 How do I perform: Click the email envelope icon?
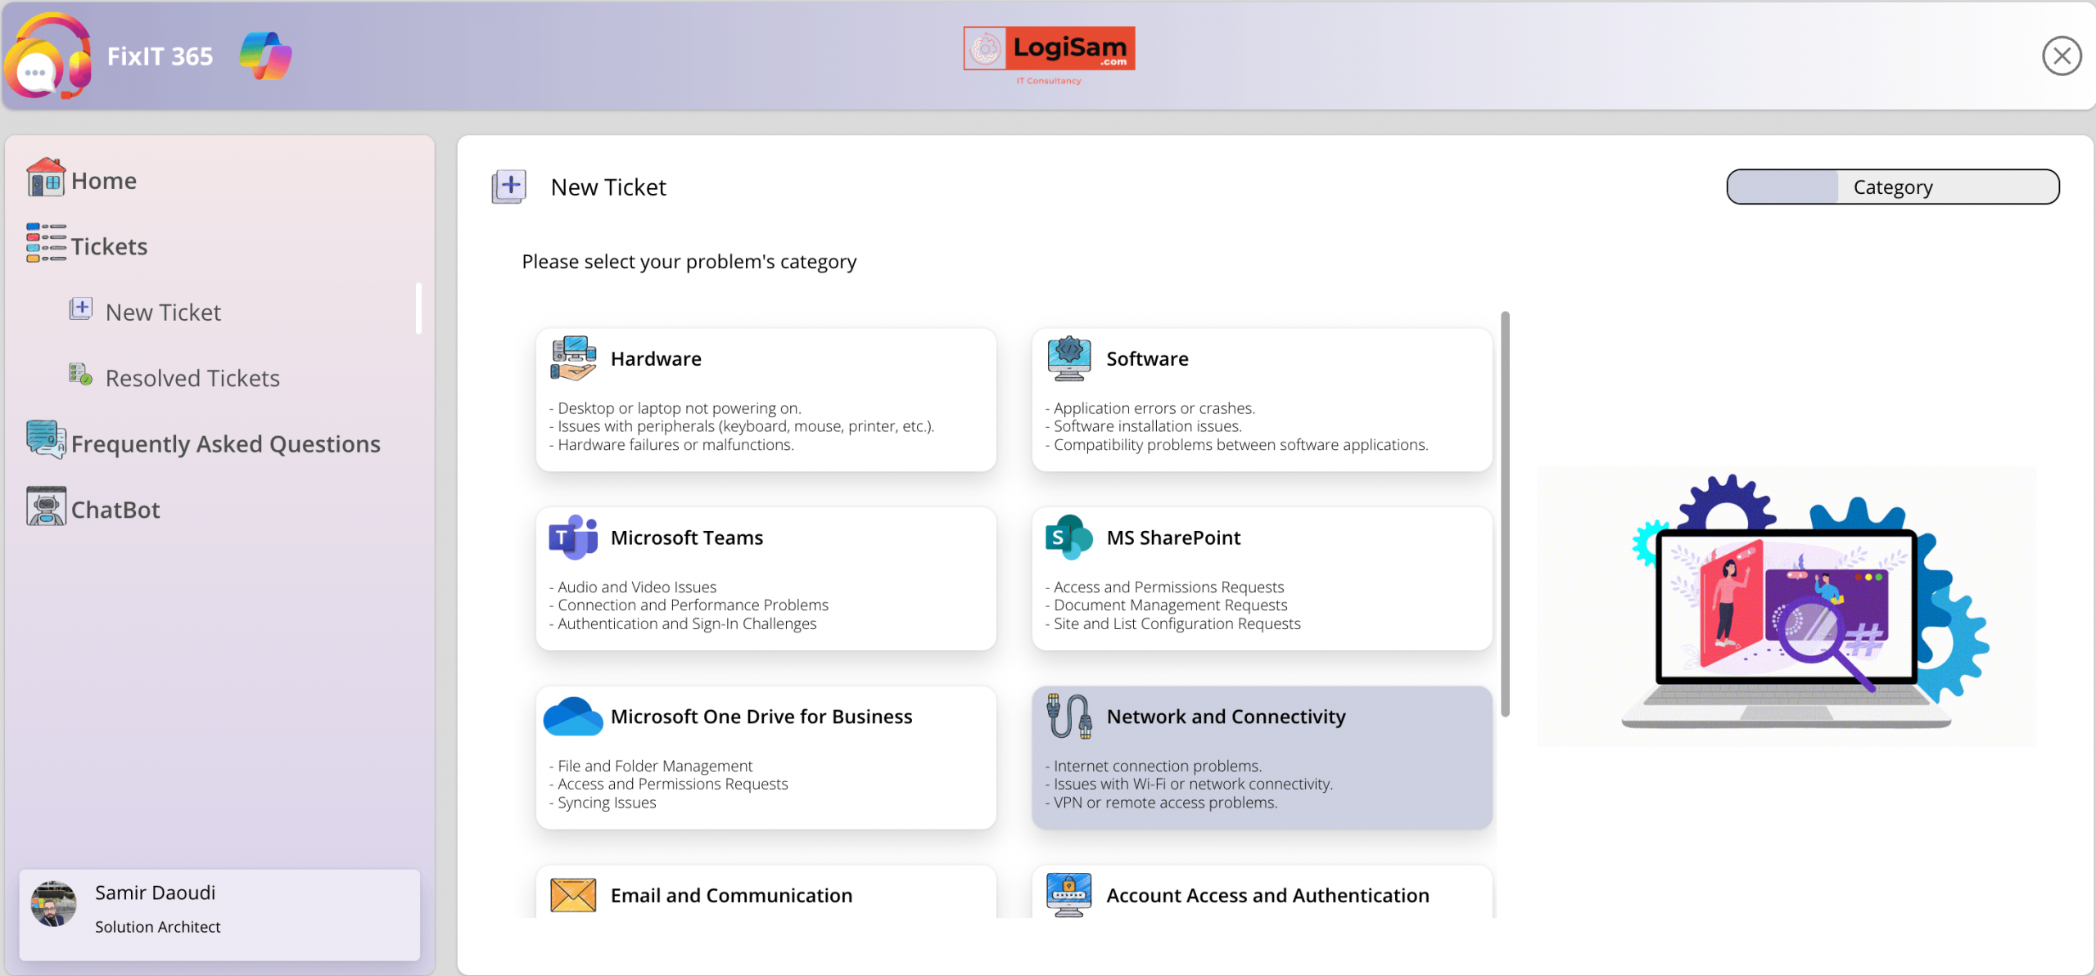point(573,894)
